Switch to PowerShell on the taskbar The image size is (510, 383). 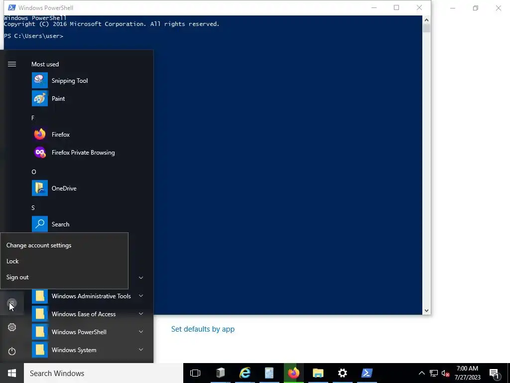pos(367,373)
